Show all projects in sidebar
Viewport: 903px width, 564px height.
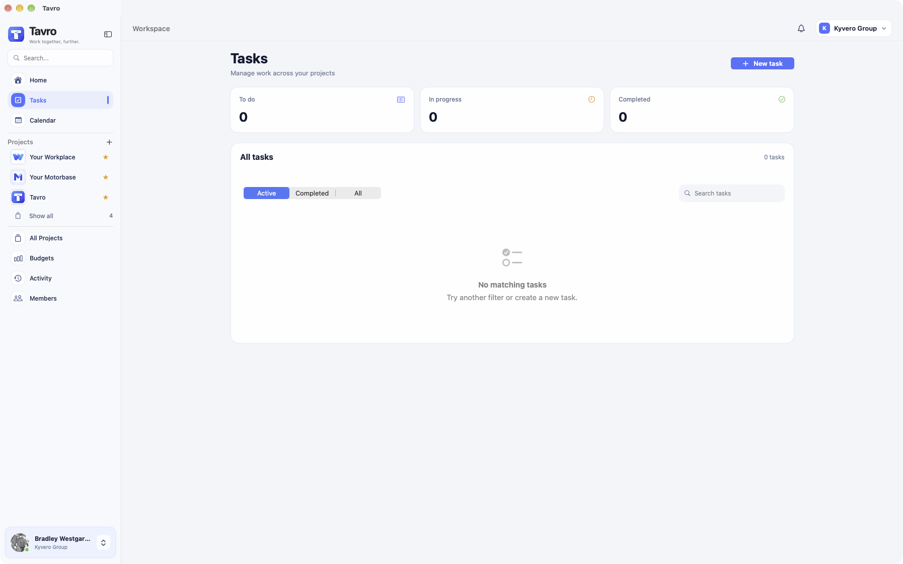(x=60, y=216)
